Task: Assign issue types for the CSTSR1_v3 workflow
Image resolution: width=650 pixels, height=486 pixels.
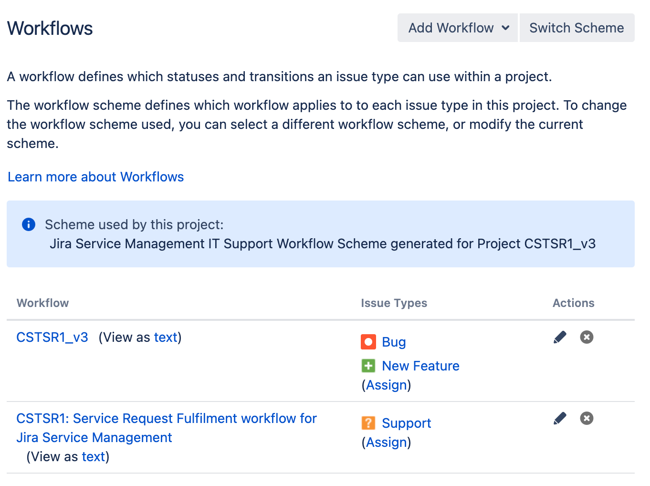Action: [x=387, y=385]
